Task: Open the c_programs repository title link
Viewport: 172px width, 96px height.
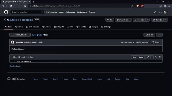Action: (26, 20)
